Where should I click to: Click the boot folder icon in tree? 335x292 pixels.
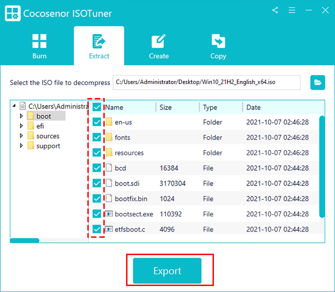tap(31, 116)
